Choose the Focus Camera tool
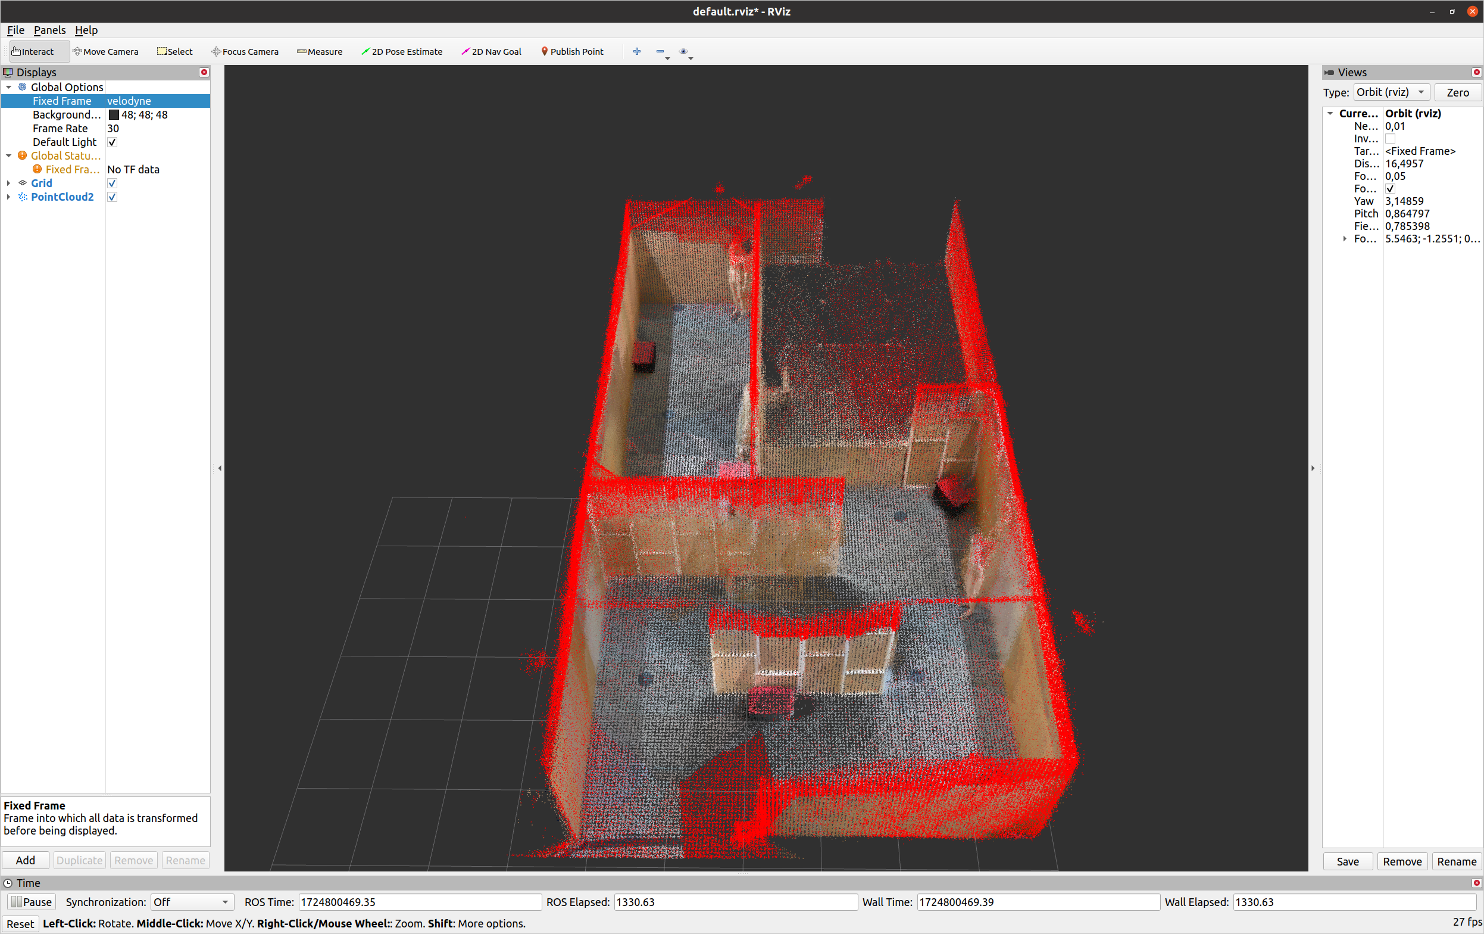The width and height of the screenshot is (1484, 934). (x=245, y=52)
